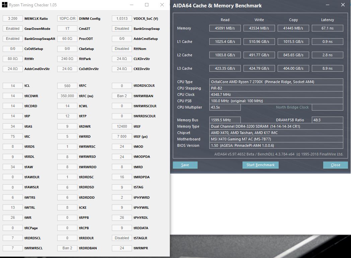Click the VDDCR_SoC 1,0313 value
Image resolution: width=351 pixels, height=258 pixels.
pyautogui.click(x=122, y=18)
